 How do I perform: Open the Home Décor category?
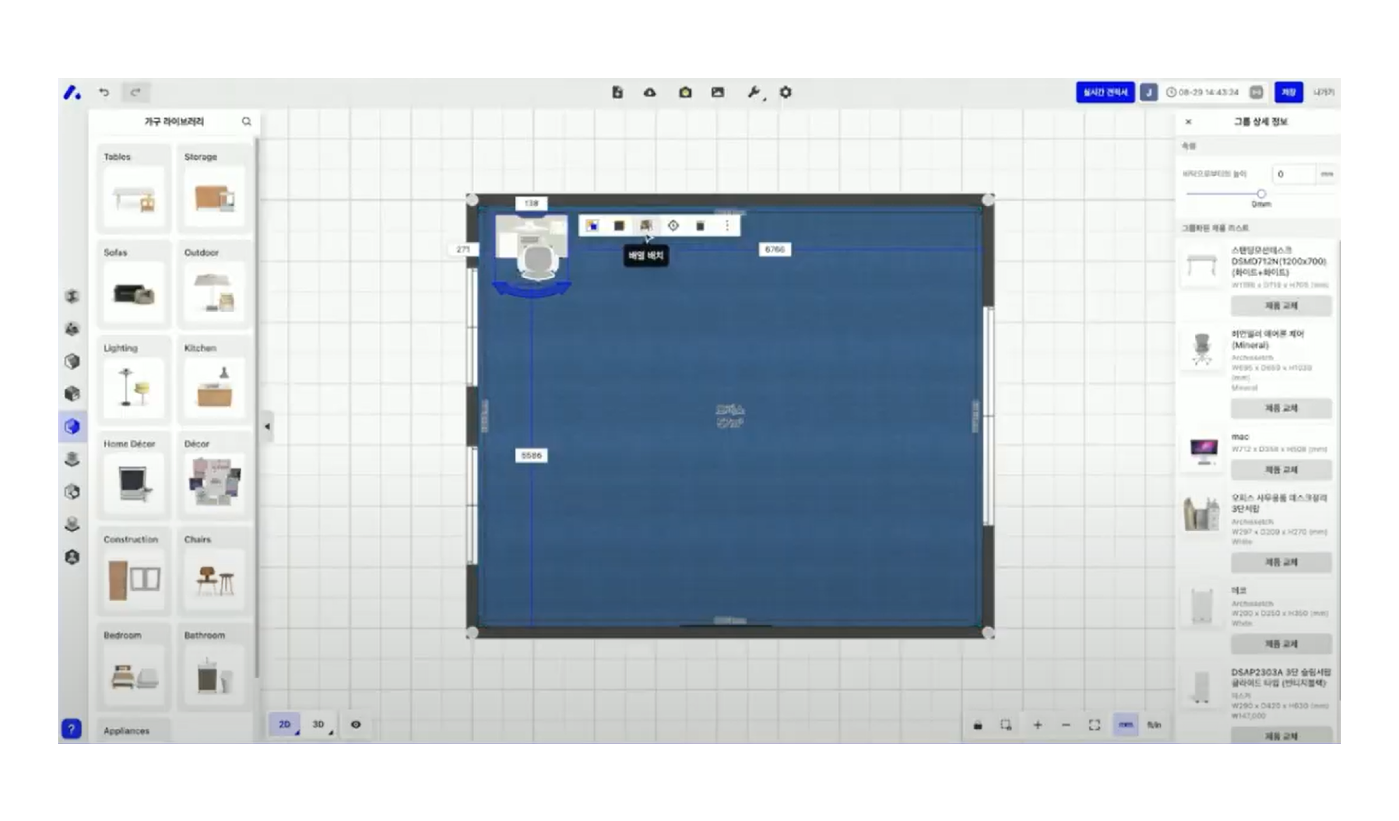pyautogui.click(x=134, y=475)
